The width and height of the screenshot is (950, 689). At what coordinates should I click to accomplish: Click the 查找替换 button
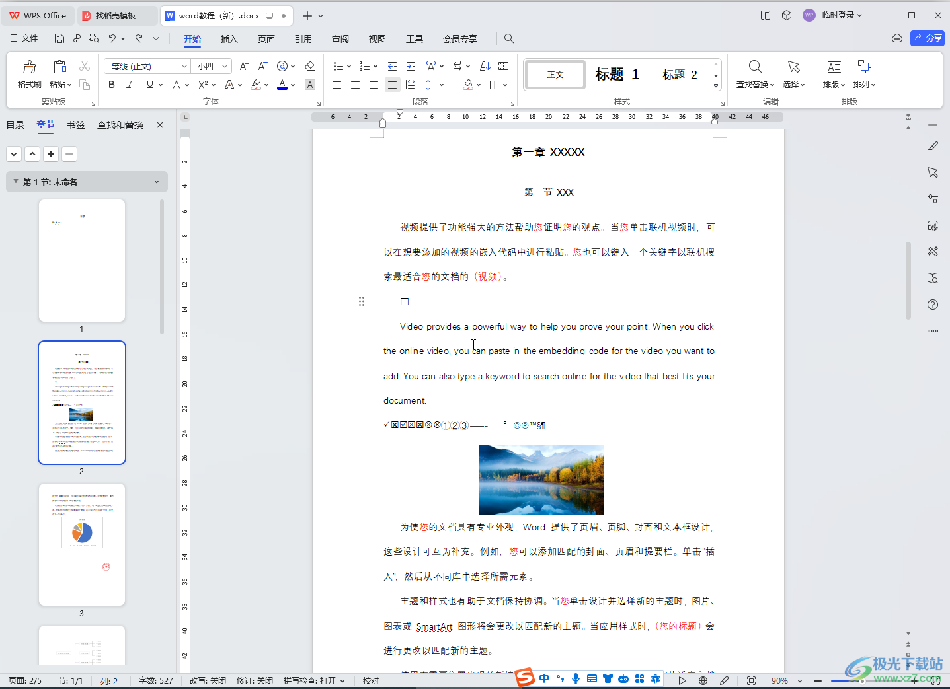tap(755, 74)
